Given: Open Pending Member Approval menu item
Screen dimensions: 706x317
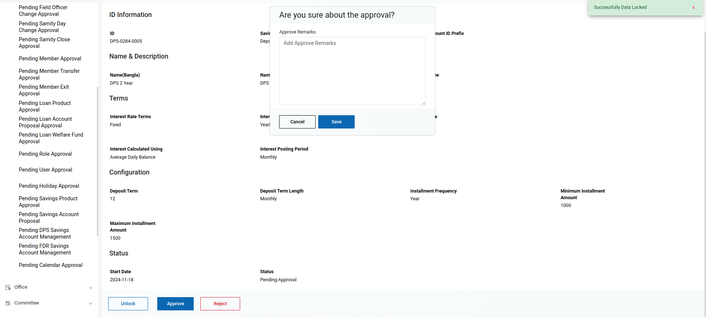Looking at the screenshot, I should tap(50, 59).
